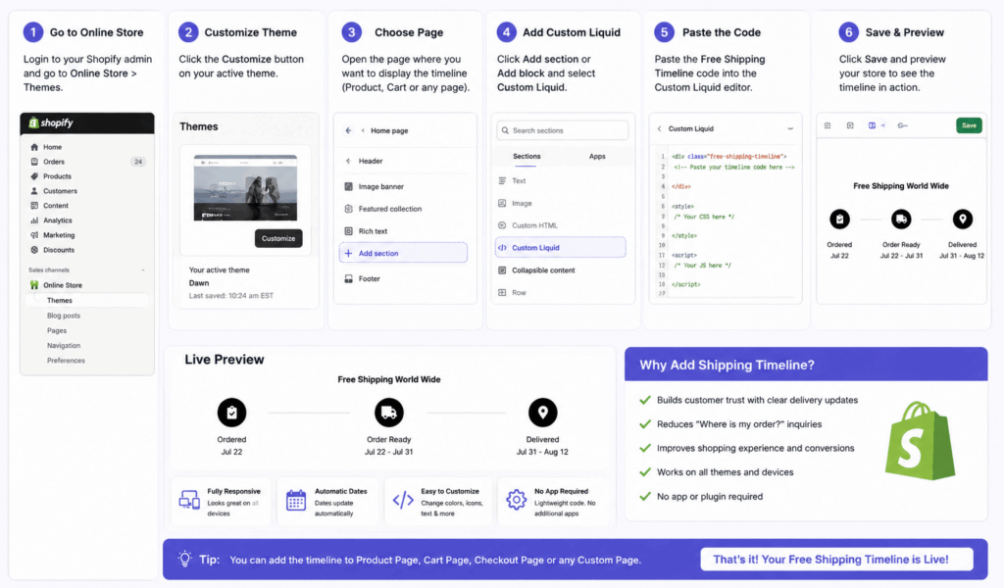Switch to the Apps tab

click(x=597, y=156)
